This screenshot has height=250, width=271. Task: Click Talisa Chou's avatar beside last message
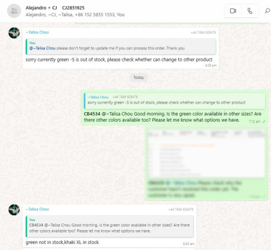point(14,210)
